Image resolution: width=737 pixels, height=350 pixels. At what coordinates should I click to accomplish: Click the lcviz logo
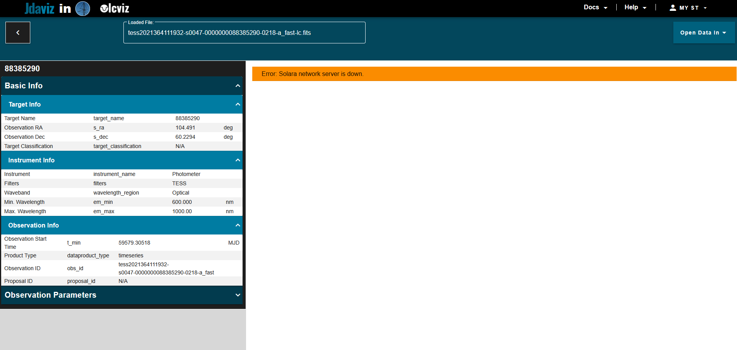pos(114,8)
